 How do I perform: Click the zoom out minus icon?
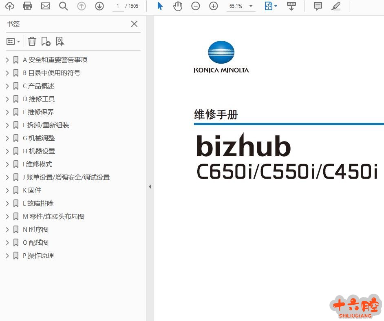coord(196,6)
